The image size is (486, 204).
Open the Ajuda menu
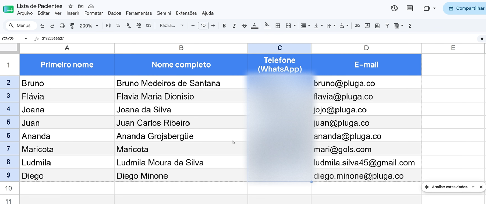tap(208, 13)
